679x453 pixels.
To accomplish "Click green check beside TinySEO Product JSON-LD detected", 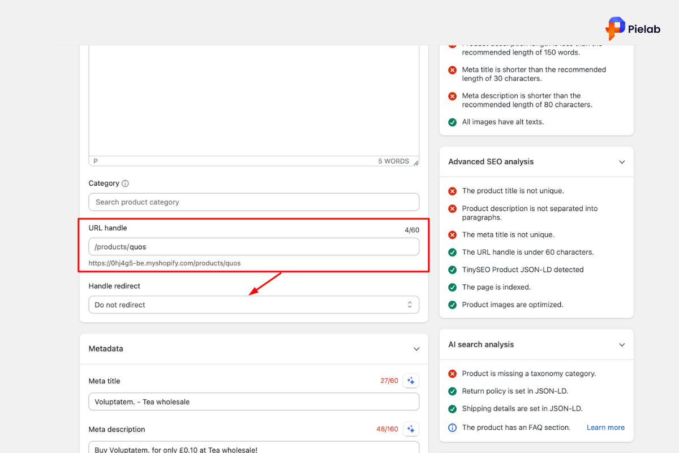I will coord(452,270).
